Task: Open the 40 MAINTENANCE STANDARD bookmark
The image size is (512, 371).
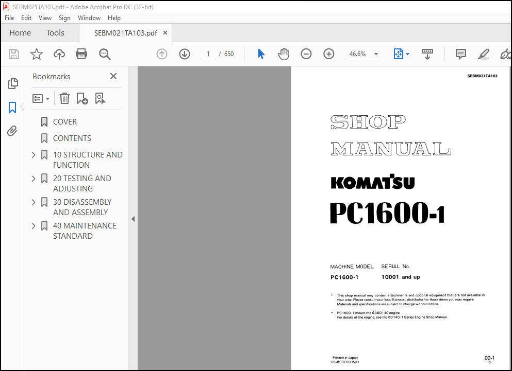Action: pos(85,231)
